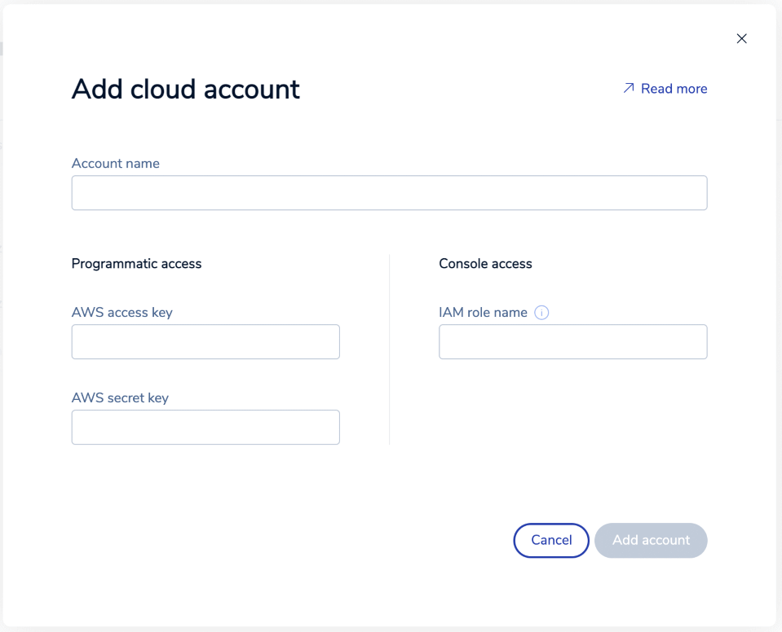Click the Console access section heading
Screen dimensions: 782x632
tap(485, 264)
